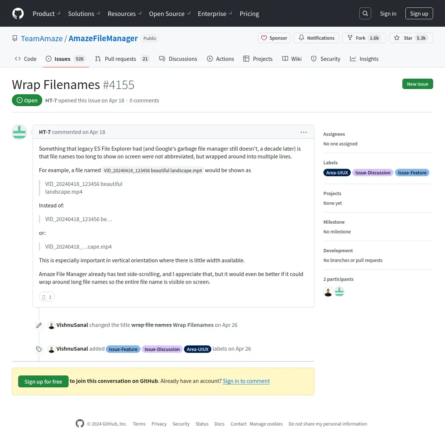Click Do not share my personal information

tap(328, 424)
